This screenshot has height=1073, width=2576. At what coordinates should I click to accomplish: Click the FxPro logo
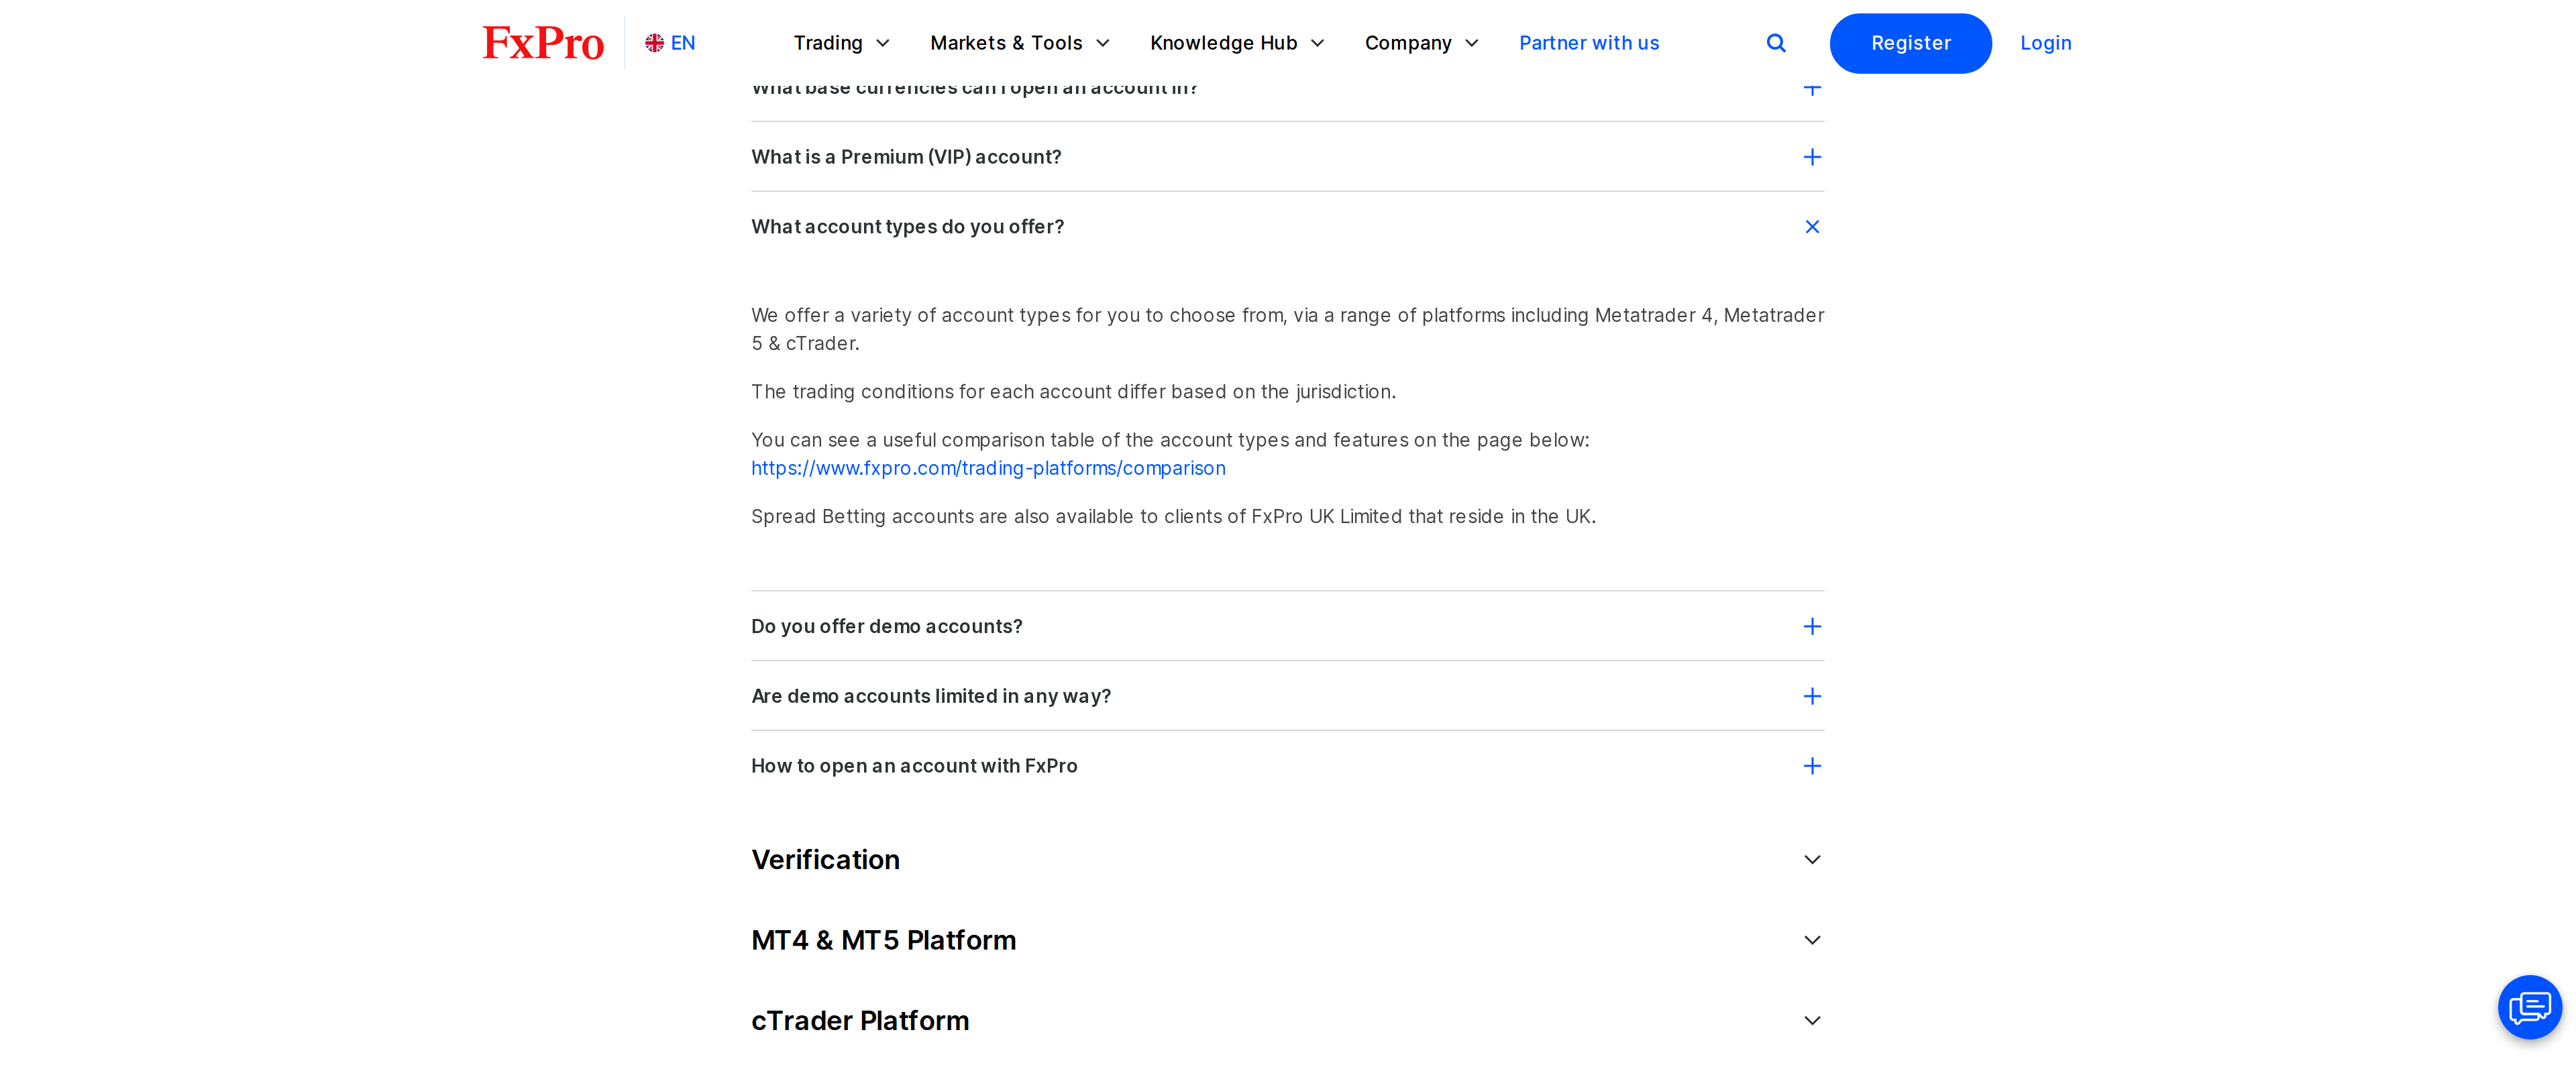coord(543,43)
